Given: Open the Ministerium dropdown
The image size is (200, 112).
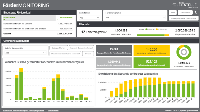Looking at the screenshot, I should (x=89, y=18).
